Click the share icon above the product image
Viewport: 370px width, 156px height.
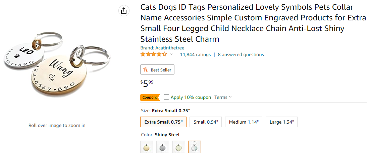click(x=124, y=11)
